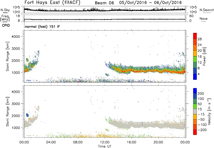Click the 'CPID' label
Image resolution: width=214 pixels, height=148 pixels.
click(6, 25)
